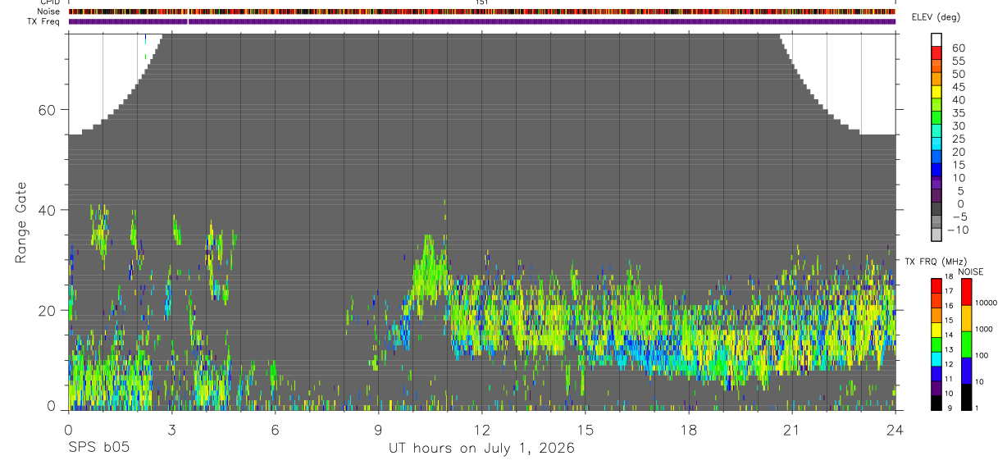This screenshot has width=1007, height=465.
Task: Click the 'SPS b05' beam label
Action: (x=98, y=449)
